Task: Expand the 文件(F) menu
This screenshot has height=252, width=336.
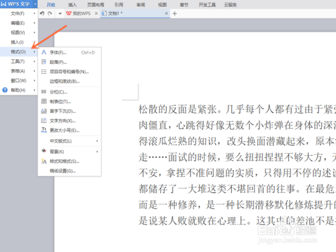Action: click(x=19, y=13)
